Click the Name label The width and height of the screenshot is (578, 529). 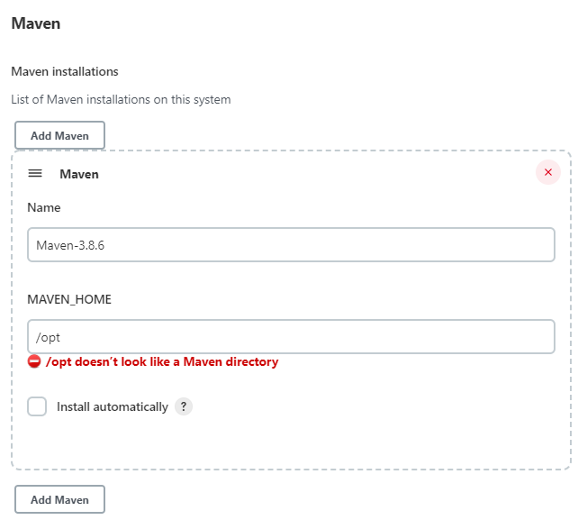pyautogui.click(x=44, y=207)
